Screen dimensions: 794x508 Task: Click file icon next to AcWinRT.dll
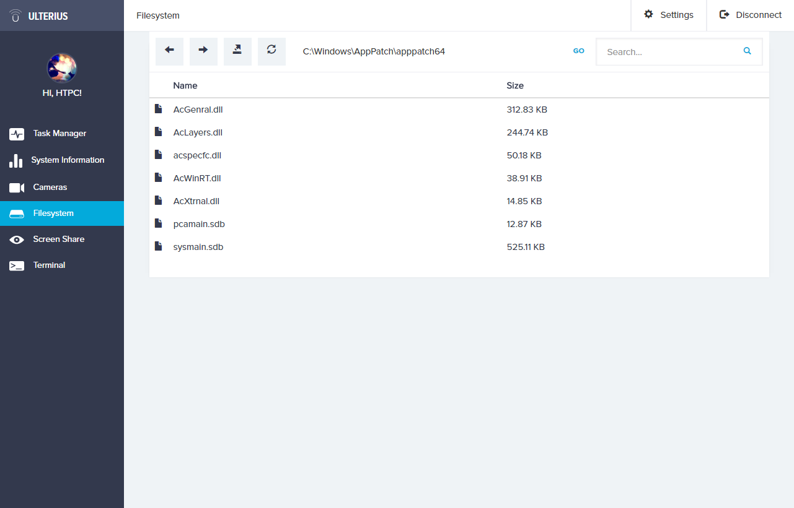pos(158,178)
